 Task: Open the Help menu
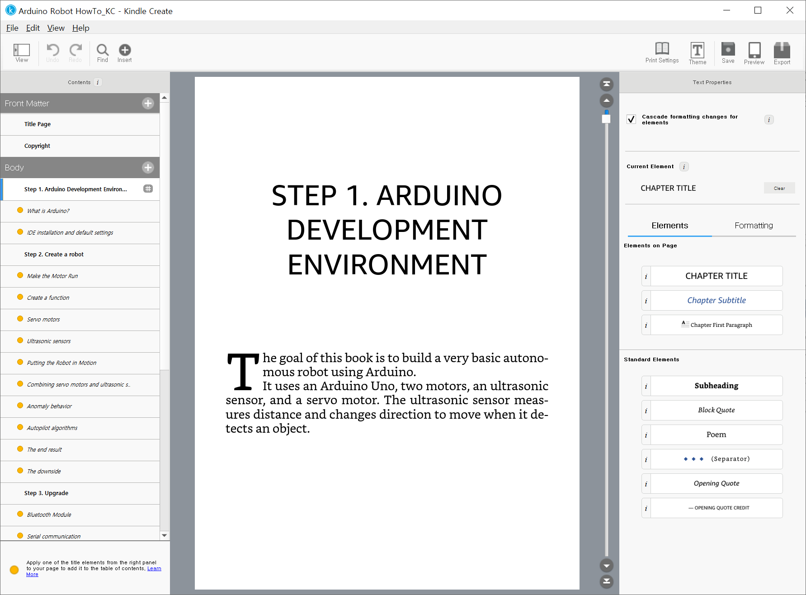[x=81, y=28]
